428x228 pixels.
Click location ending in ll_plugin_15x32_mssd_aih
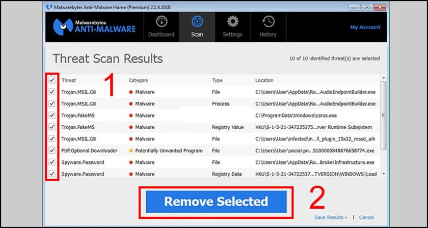[x=315, y=139]
